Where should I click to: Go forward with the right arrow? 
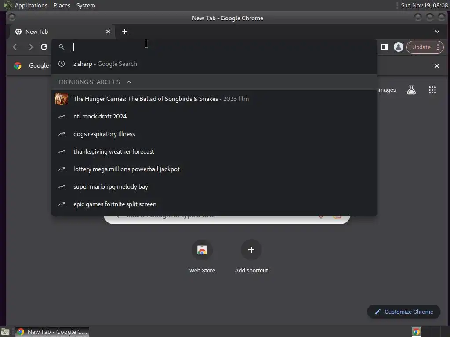click(30, 47)
